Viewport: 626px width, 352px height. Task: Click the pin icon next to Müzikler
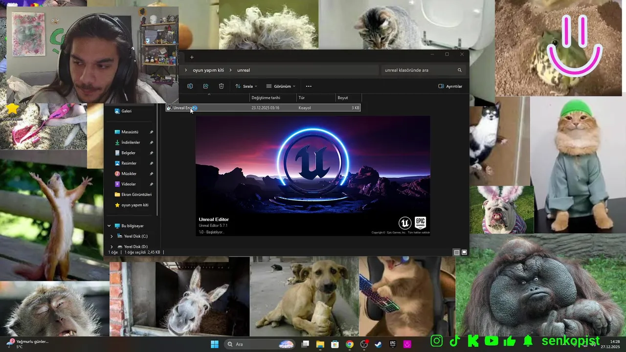(x=152, y=174)
